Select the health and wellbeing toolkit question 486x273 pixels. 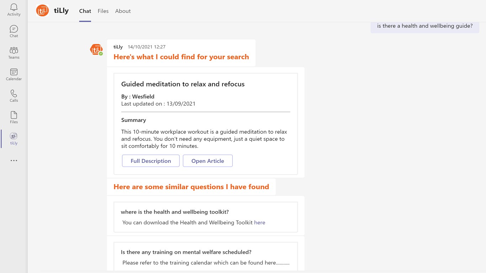click(x=175, y=212)
